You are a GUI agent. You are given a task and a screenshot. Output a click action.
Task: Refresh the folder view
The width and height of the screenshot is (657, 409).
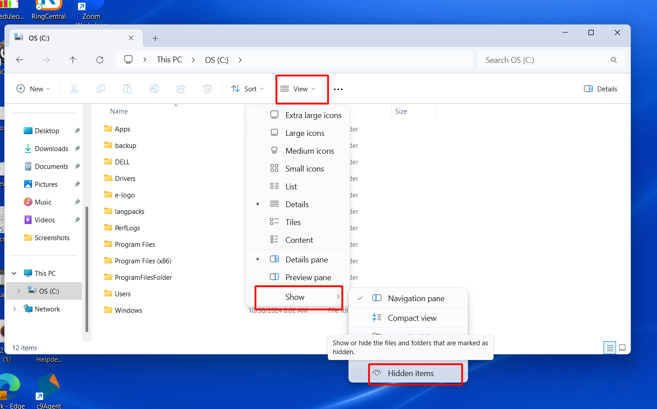pos(100,59)
